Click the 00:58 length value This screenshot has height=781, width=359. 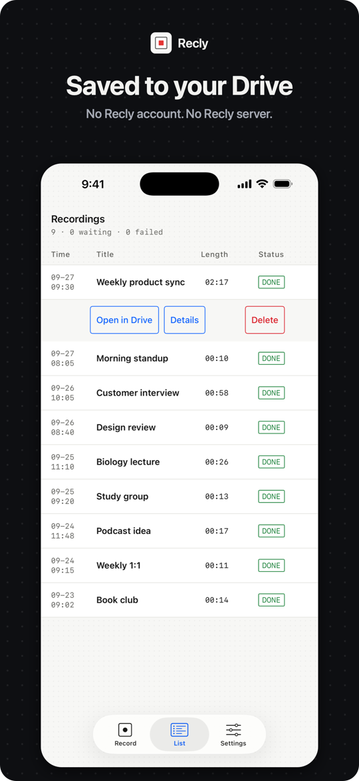tap(217, 393)
